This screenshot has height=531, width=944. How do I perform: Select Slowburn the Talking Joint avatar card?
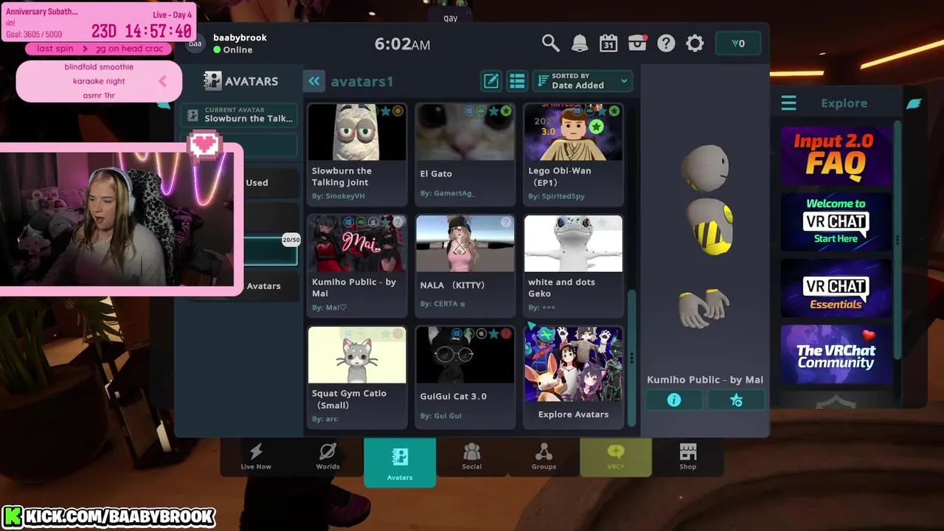(x=357, y=154)
